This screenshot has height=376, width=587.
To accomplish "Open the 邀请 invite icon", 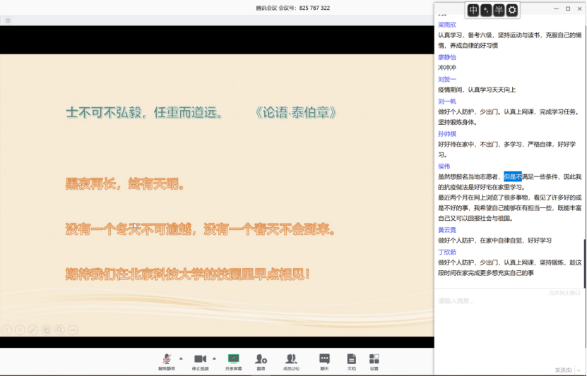I will click(x=261, y=360).
